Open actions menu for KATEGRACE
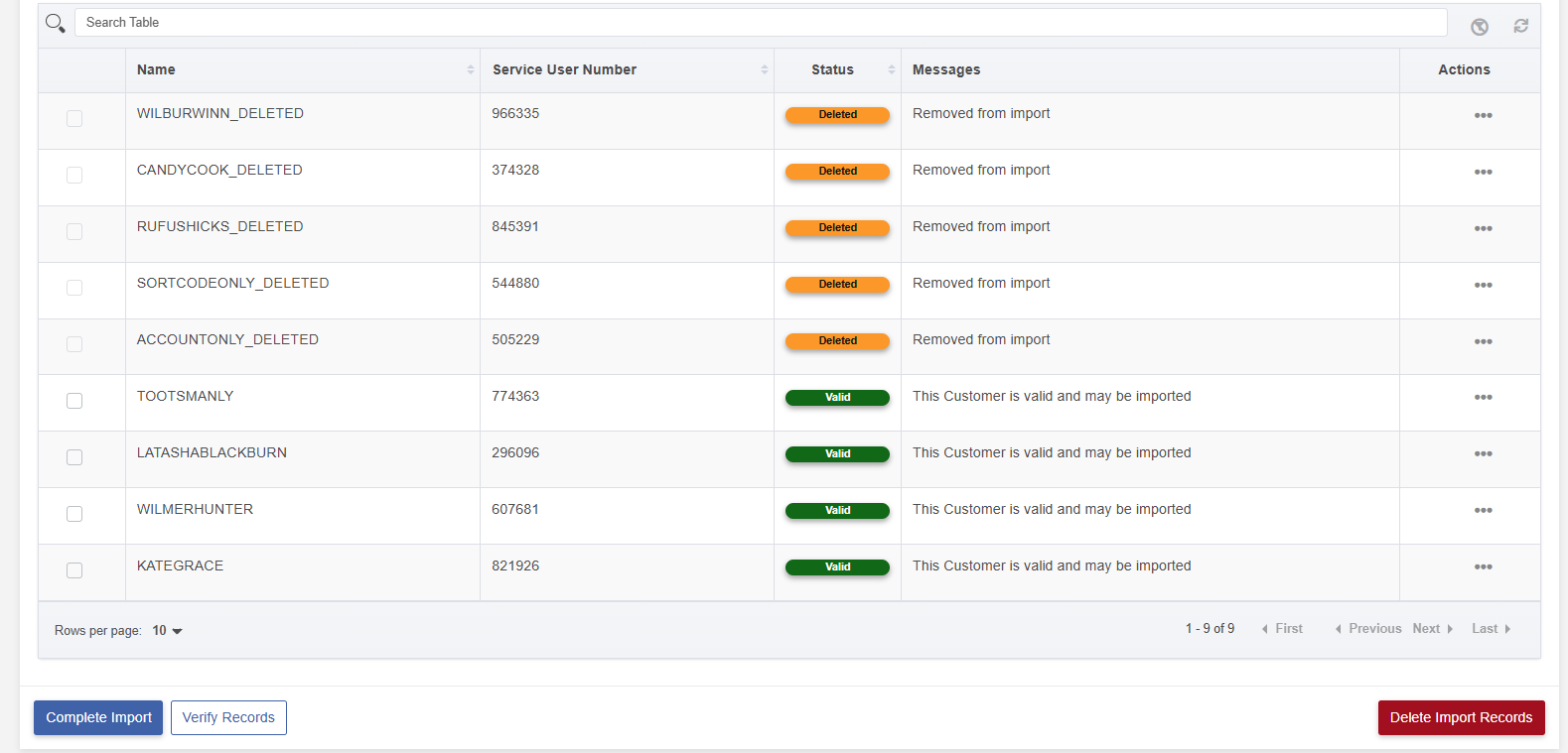Viewport: 1568px width, 753px height. coord(1484,567)
